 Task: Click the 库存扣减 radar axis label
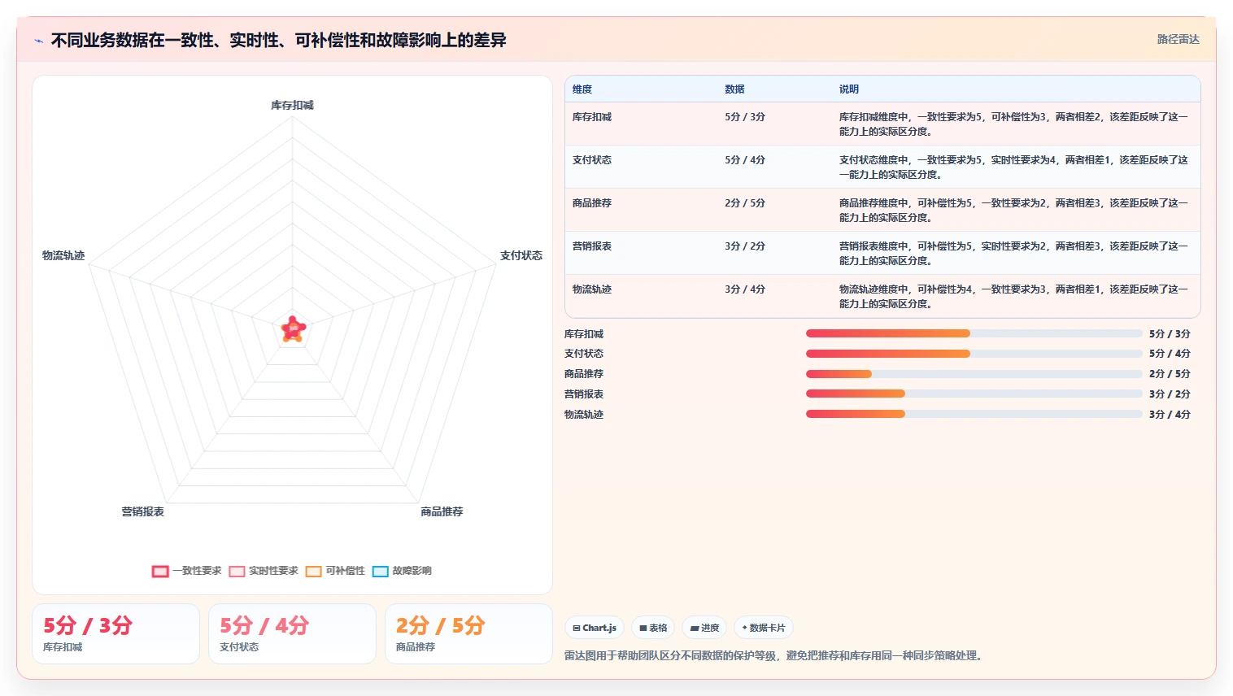292,106
